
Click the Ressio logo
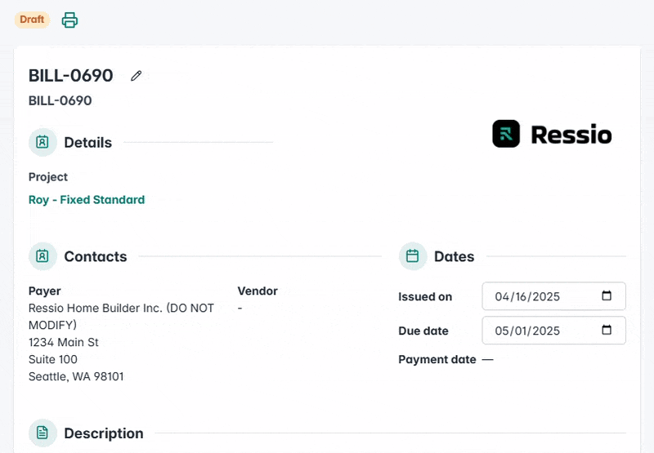(552, 134)
